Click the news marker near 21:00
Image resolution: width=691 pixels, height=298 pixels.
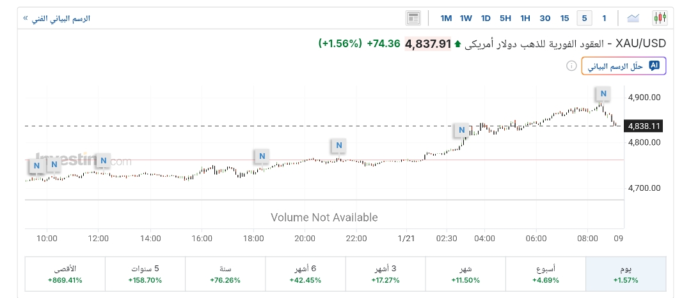point(339,145)
